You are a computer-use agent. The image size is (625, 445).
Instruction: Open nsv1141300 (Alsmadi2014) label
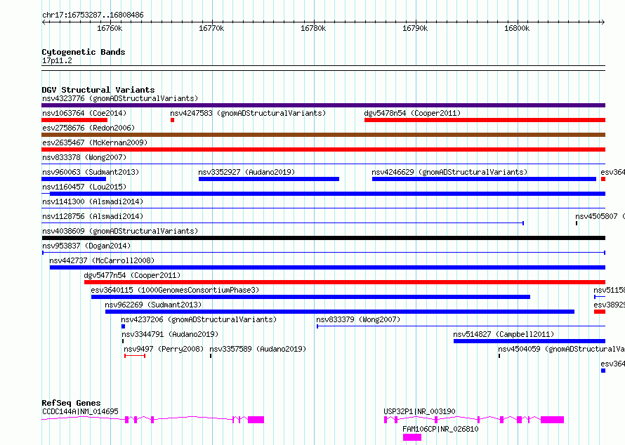[x=93, y=201]
